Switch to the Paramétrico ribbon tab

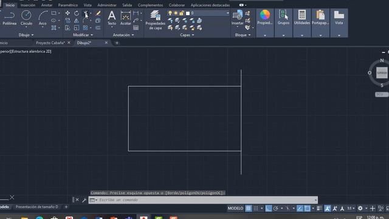(x=67, y=5)
